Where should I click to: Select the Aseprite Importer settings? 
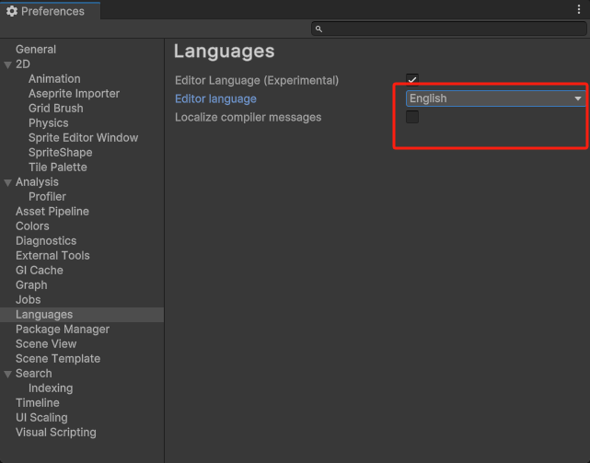tap(74, 94)
